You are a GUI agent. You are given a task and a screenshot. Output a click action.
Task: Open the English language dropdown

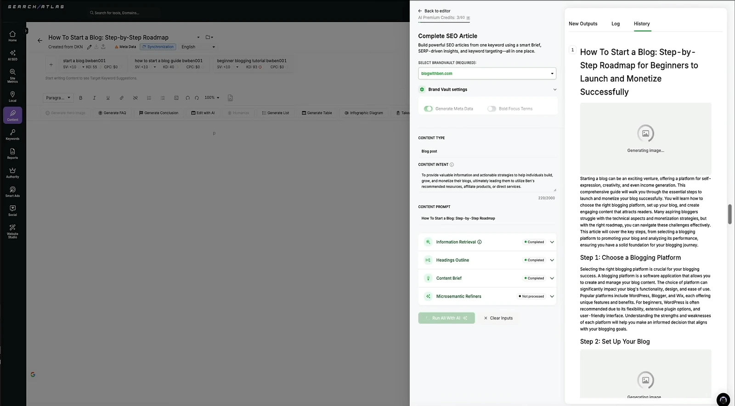pos(198,47)
